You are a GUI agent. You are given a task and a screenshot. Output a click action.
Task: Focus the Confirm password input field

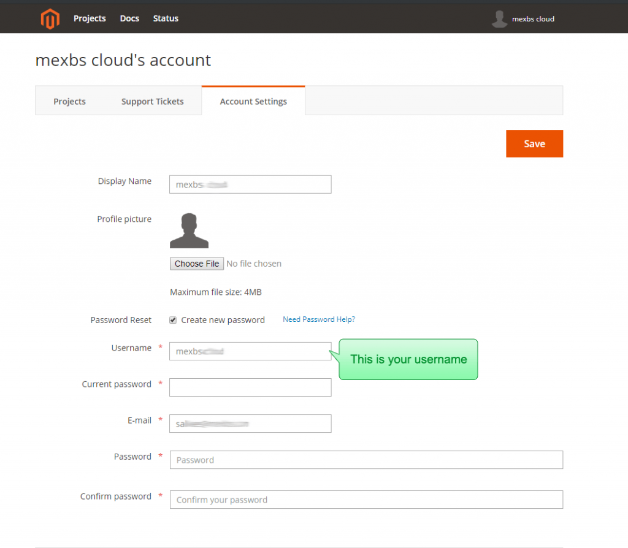[x=367, y=500]
